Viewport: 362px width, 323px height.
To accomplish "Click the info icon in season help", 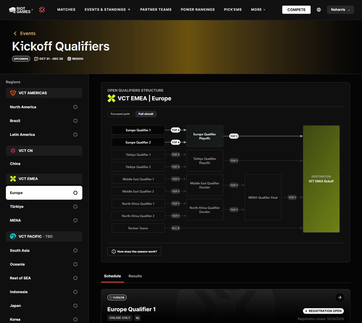I will [114, 252].
